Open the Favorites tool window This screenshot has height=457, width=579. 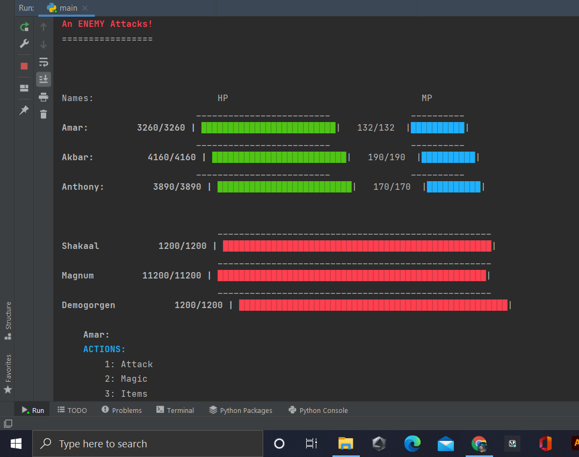click(x=8, y=374)
